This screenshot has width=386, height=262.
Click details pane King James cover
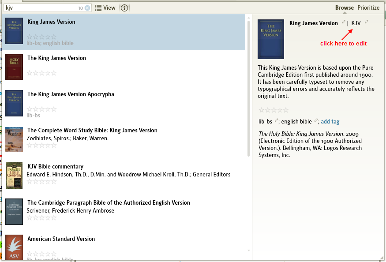[271, 39]
